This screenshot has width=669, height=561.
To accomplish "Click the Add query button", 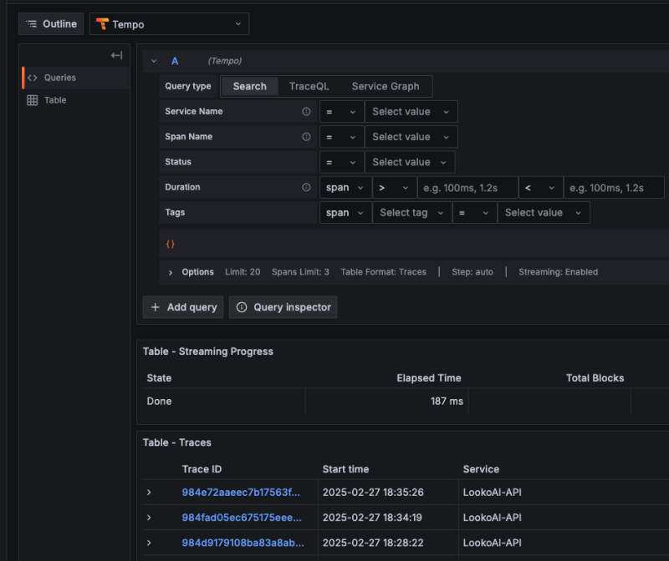I will tap(183, 307).
